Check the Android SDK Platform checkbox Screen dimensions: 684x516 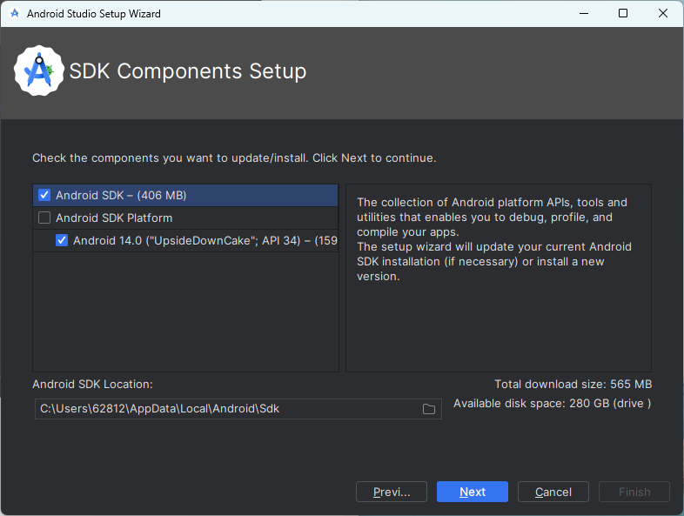click(x=44, y=218)
